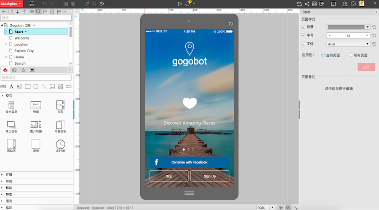Select the image carousel (图片轮播) component
The width and height of the screenshot is (379, 210).
(x=36, y=126)
